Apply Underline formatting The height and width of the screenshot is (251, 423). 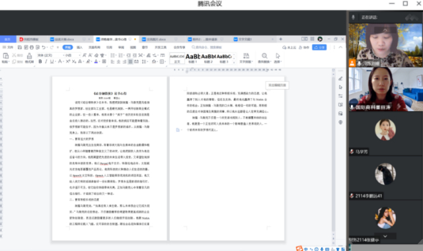coord(52,61)
